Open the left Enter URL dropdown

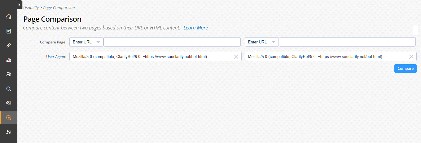coord(86,42)
